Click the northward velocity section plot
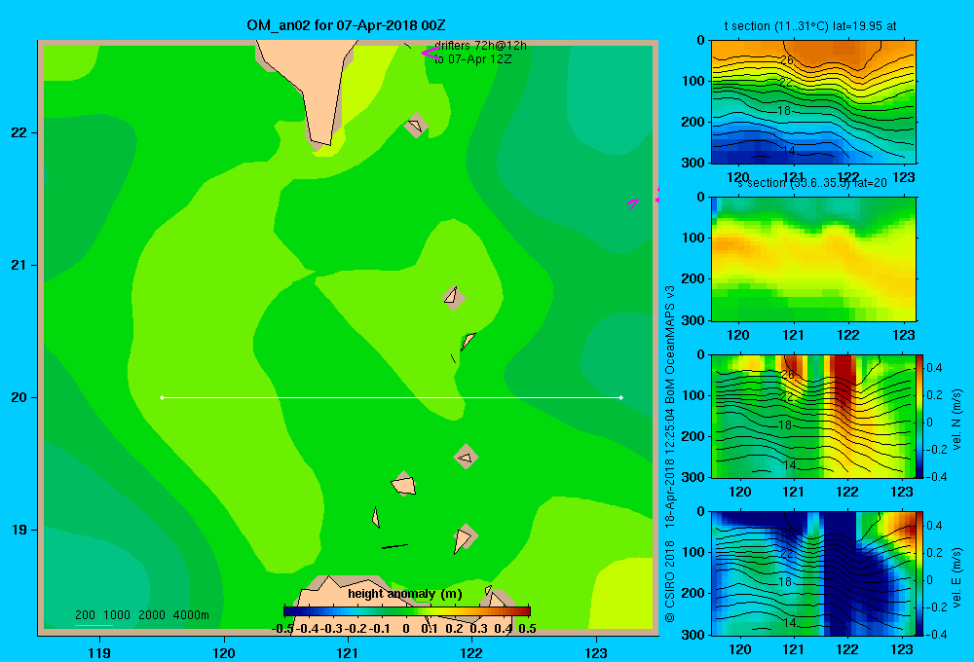This screenshot has height=662, width=974. point(813,416)
